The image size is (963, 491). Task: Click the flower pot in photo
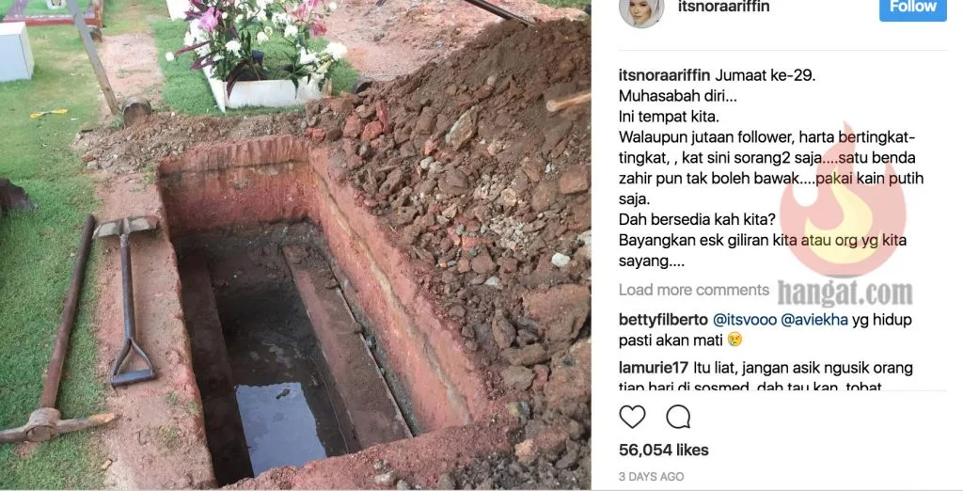tap(264, 91)
